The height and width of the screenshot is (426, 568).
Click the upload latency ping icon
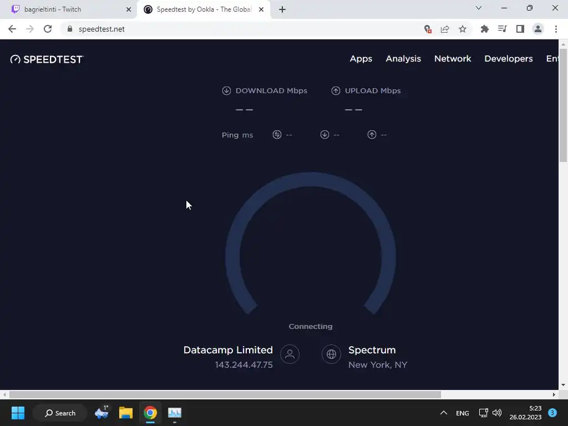pyautogui.click(x=372, y=135)
